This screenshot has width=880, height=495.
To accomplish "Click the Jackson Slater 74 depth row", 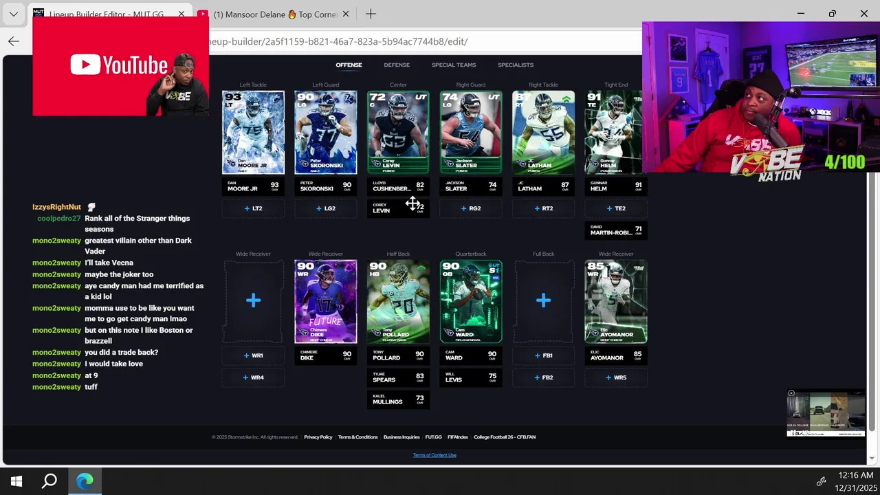I will pyautogui.click(x=471, y=186).
